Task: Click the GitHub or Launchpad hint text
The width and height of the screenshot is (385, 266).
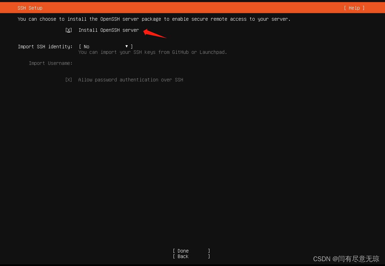Action: click(153, 52)
